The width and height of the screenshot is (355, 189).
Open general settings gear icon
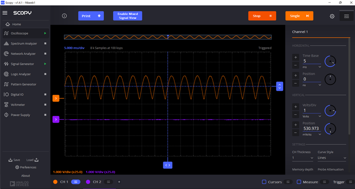[x=332, y=16]
